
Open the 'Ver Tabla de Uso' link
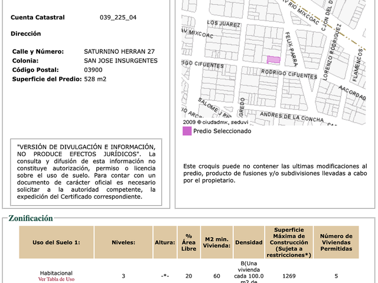pyautogui.click(x=56, y=279)
